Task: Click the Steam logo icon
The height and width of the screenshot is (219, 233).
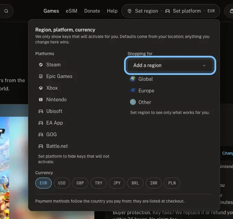Action: [x=41, y=65]
